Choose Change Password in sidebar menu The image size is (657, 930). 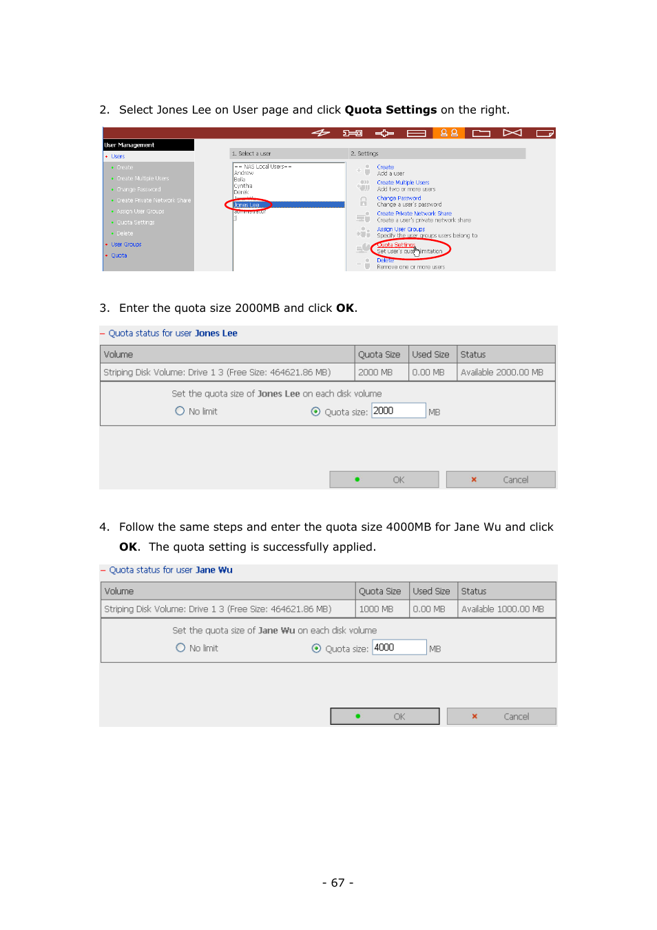(138, 189)
